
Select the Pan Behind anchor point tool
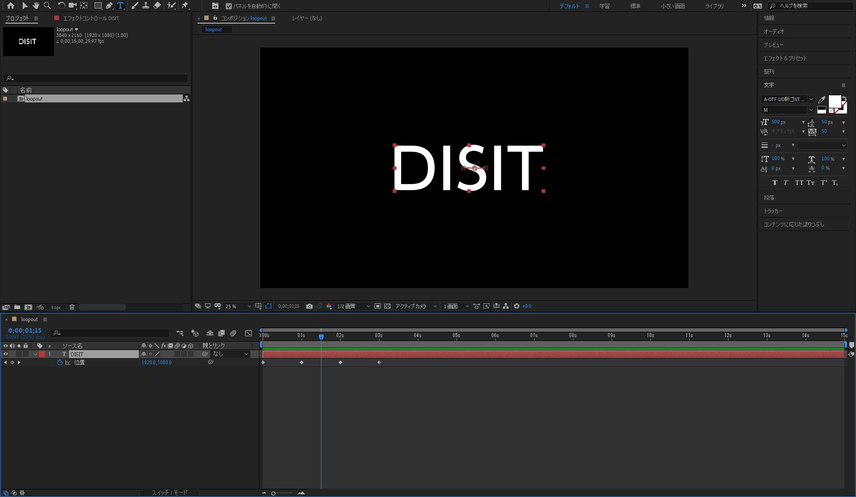pos(84,6)
